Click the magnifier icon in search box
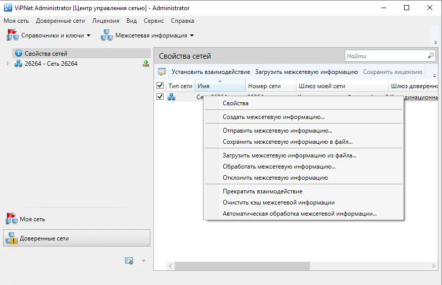This screenshot has width=442, height=285. [431, 56]
